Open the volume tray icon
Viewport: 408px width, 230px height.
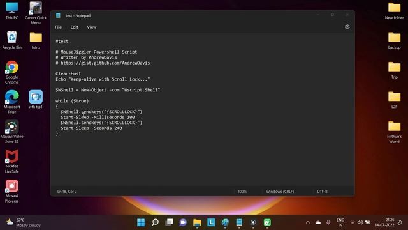point(360,222)
